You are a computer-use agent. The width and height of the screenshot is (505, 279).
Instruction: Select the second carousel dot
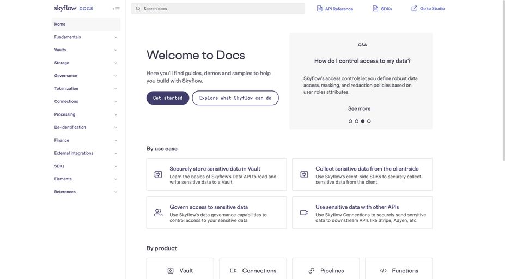tap(357, 122)
